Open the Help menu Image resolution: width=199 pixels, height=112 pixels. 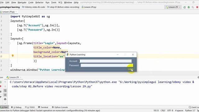[x=76, y=2]
